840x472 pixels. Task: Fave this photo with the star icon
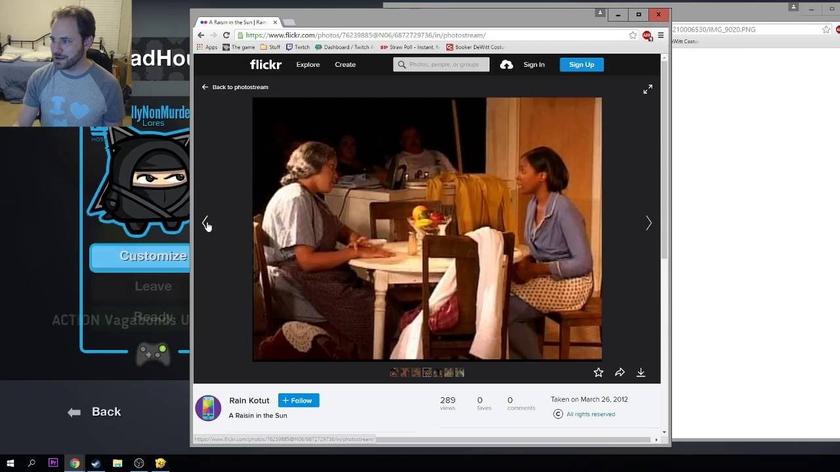tap(598, 372)
